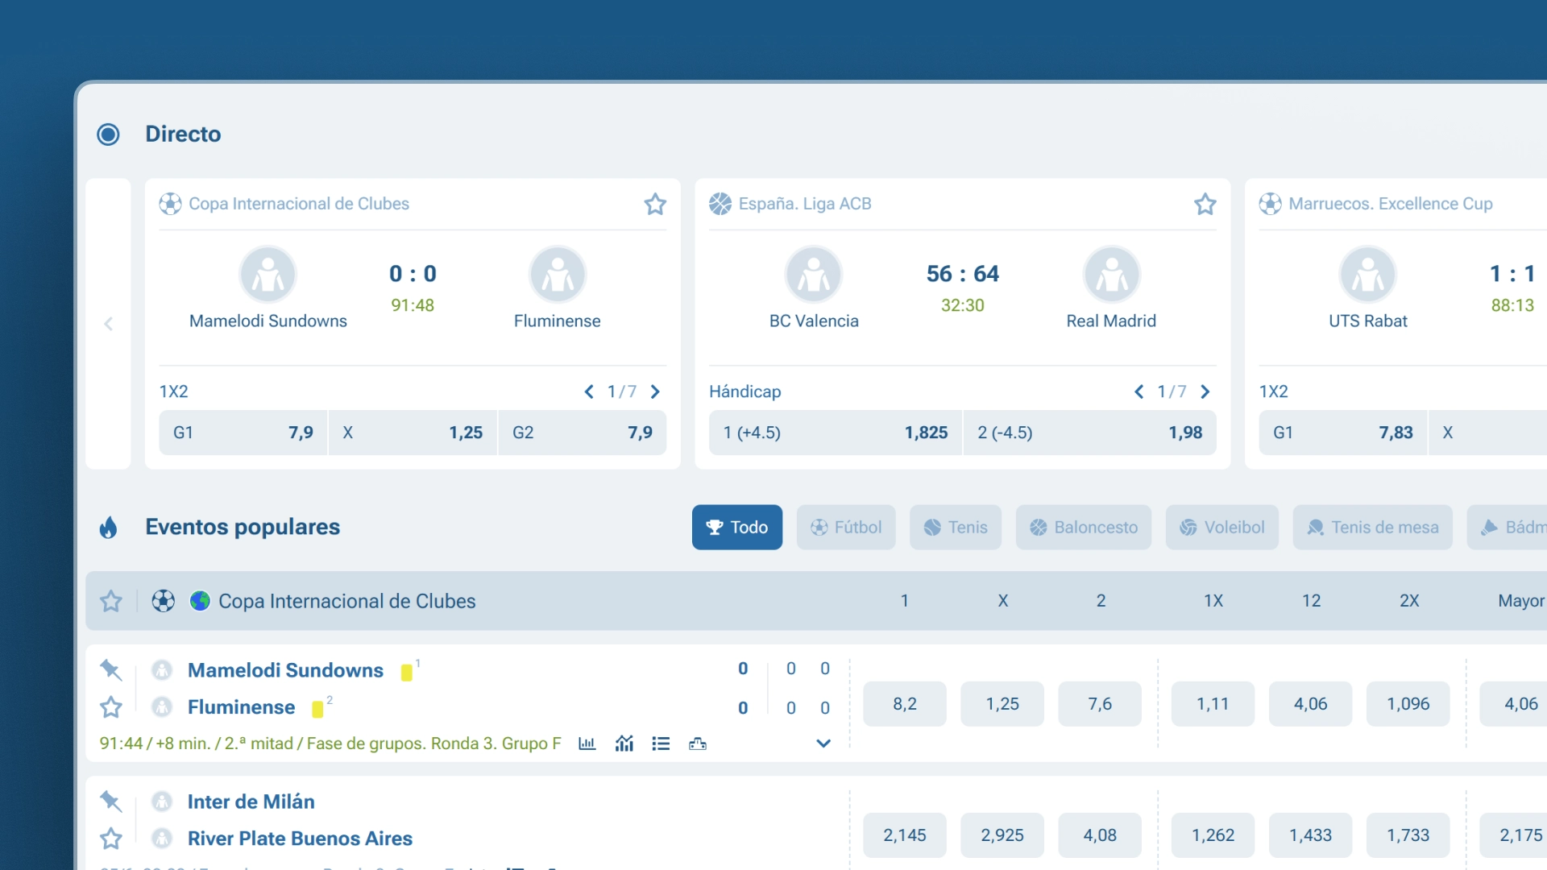Filter popular events by Voleibol
1547x870 pixels.
coord(1222,528)
